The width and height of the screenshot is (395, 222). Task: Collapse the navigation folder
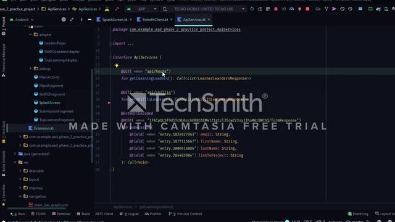click(x=20, y=196)
